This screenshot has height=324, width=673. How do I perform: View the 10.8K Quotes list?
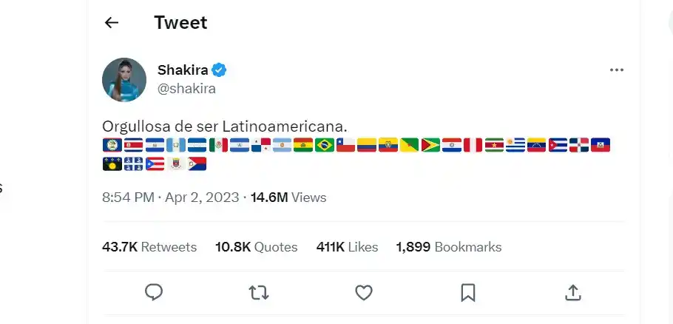click(256, 247)
